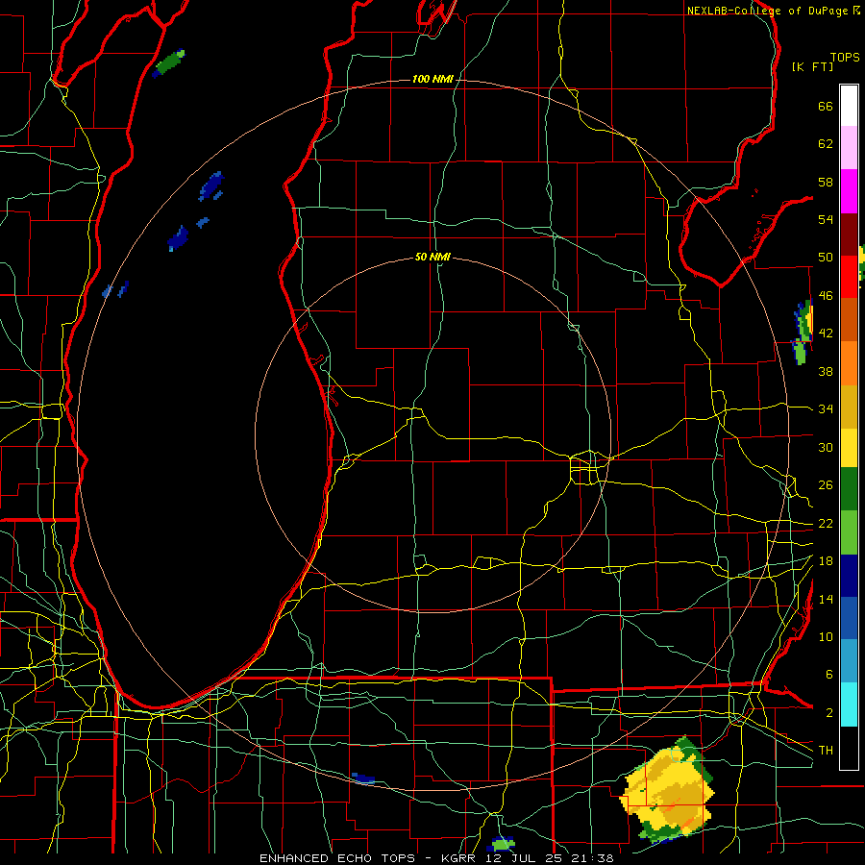Select the bright red legend swatch
865x865 pixels.
point(849,277)
